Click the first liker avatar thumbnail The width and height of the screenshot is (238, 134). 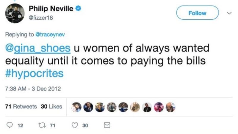point(77,107)
